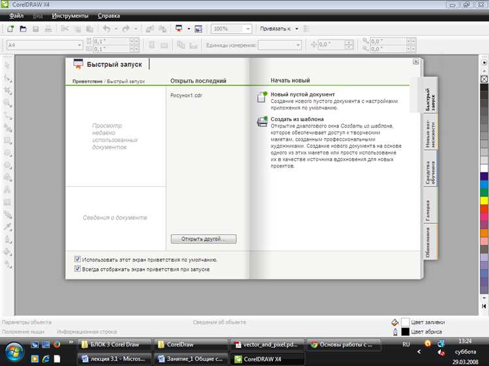Select the Shape tool in toolbox

7,78
